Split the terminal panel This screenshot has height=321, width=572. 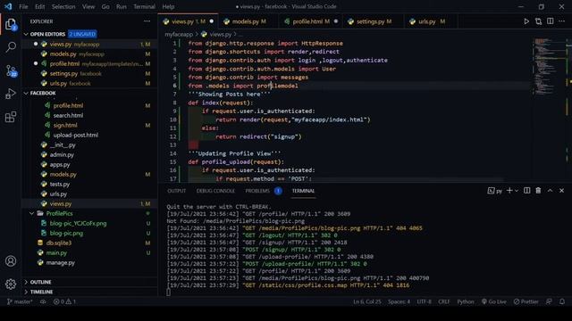(x=526, y=190)
